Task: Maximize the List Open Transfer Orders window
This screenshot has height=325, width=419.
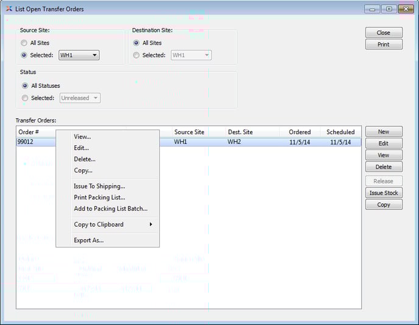Action: pos(387,9)
